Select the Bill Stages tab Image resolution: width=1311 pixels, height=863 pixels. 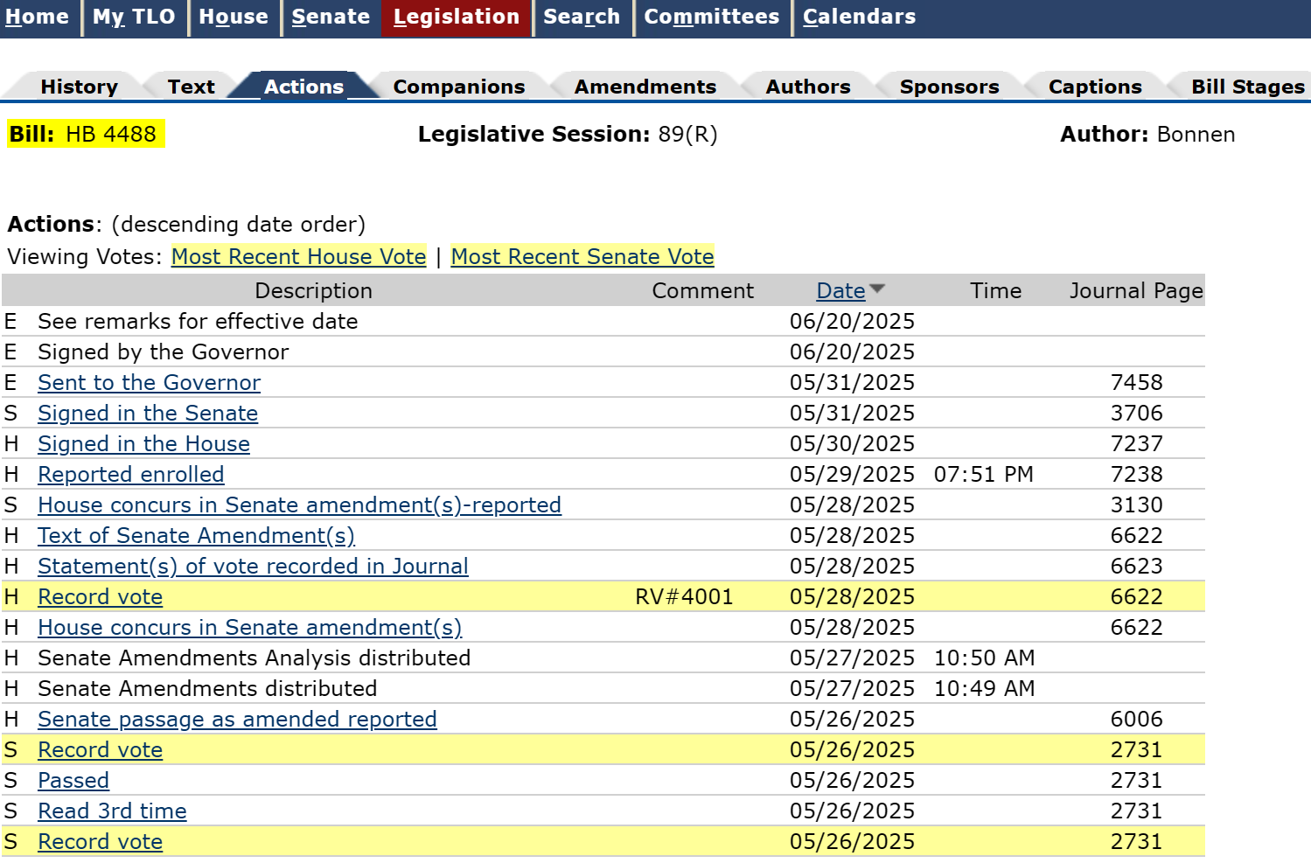1247,87
